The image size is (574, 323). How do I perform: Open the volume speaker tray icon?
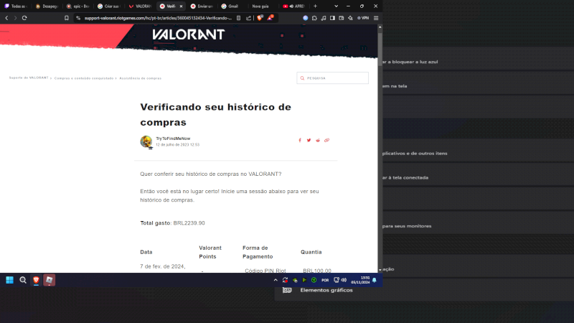344,280
